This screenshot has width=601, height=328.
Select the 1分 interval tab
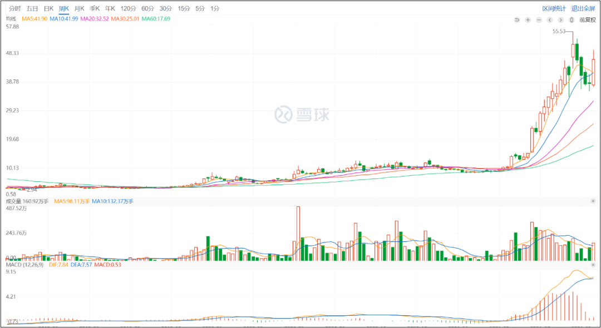[x=215, y=8]
